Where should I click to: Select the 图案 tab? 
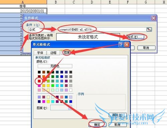click(x=67, y=52)
